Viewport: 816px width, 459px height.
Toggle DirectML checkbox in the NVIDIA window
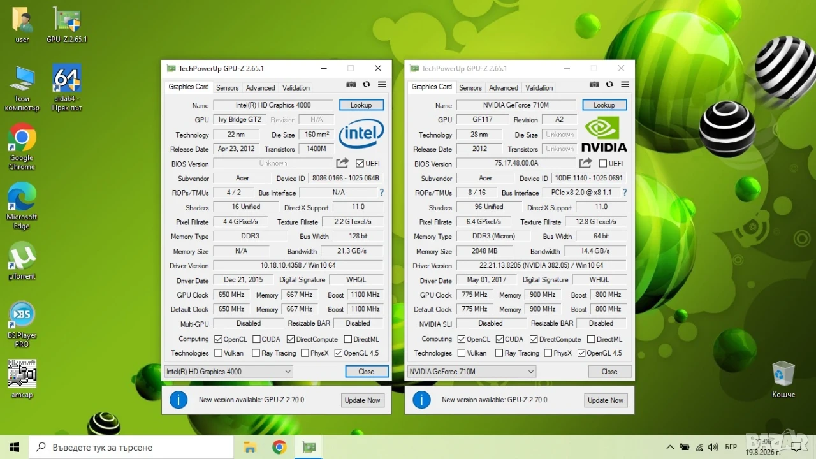591,339
